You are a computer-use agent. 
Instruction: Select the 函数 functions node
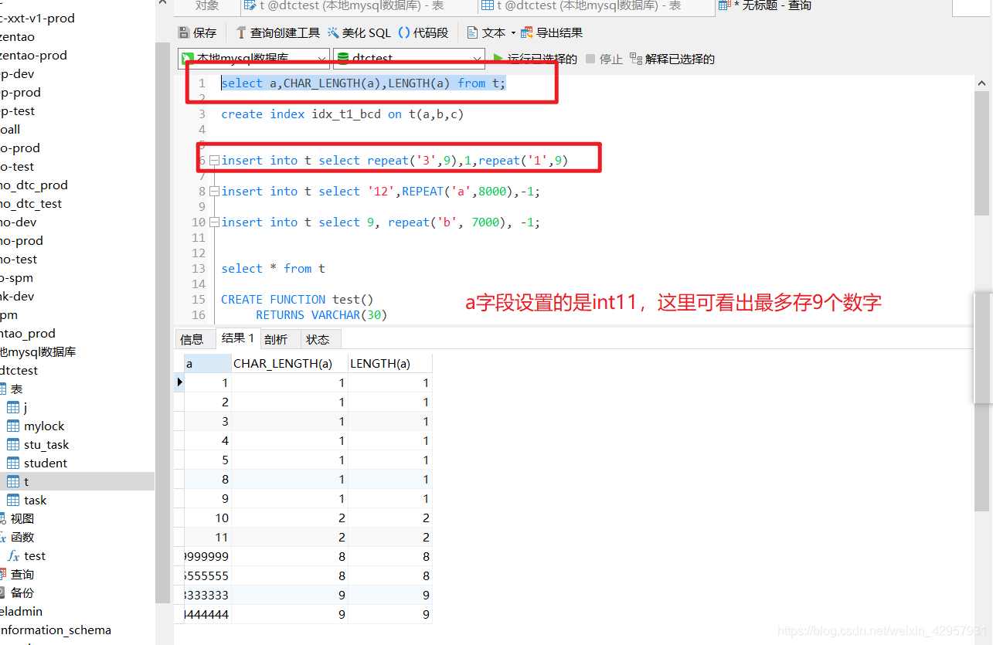(22, 537)
